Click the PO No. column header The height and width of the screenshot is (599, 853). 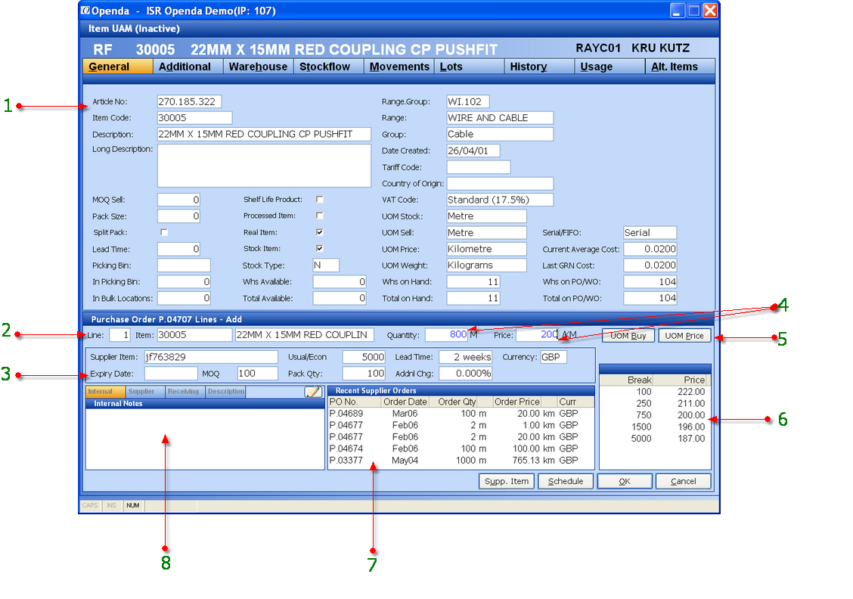(x=355, y=402)
